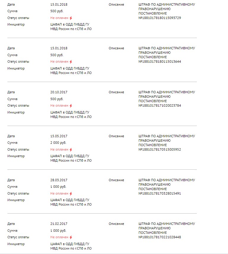The height and width of the screenshot is (254, 228).
Task: Open 'Не оплачен' status of 21.02.2017 fine
Action: pos(59,237)
